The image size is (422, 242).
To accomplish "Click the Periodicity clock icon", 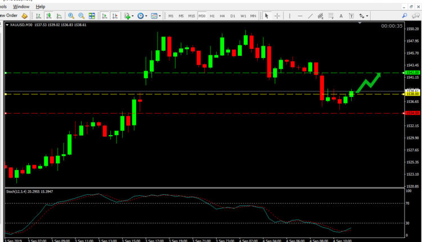I will [140, 16].
